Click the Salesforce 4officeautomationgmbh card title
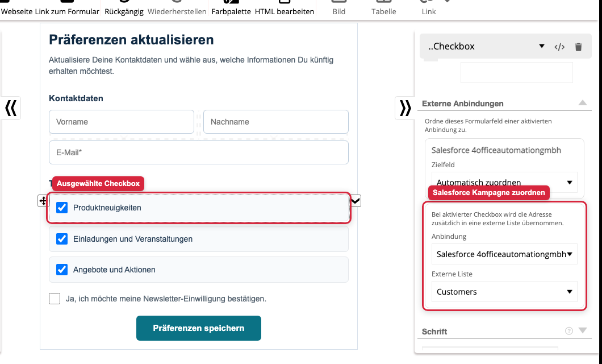Image resolution: width=602 pixels, height=364 pixels. 496,150
